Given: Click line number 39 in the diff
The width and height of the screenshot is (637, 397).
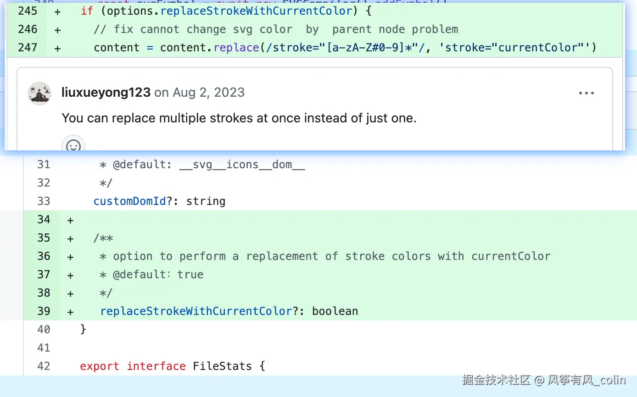Looking at the screenshot, I should click(44, 311).
